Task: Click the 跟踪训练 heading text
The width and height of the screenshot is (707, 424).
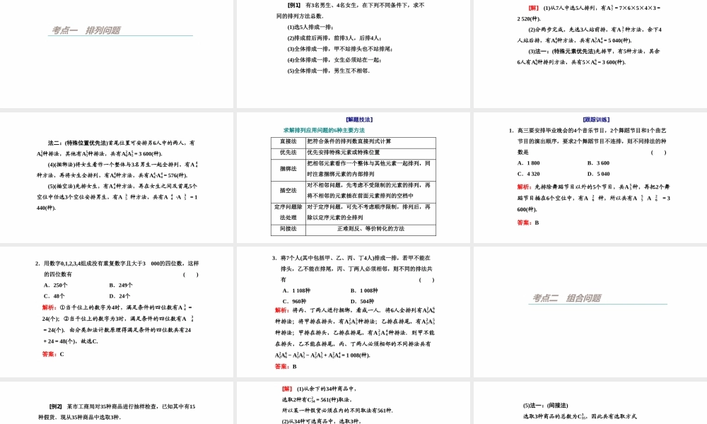Action: click(x=596, y=119)
